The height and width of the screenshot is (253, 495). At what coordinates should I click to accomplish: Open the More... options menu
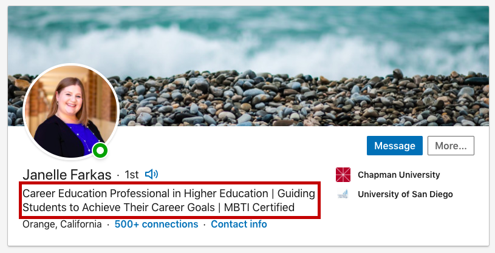[450, 146]
